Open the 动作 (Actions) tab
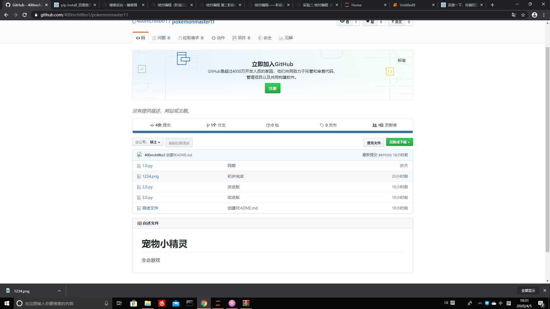The height and width of the screenshot is (309, 550). click(218, 38)
